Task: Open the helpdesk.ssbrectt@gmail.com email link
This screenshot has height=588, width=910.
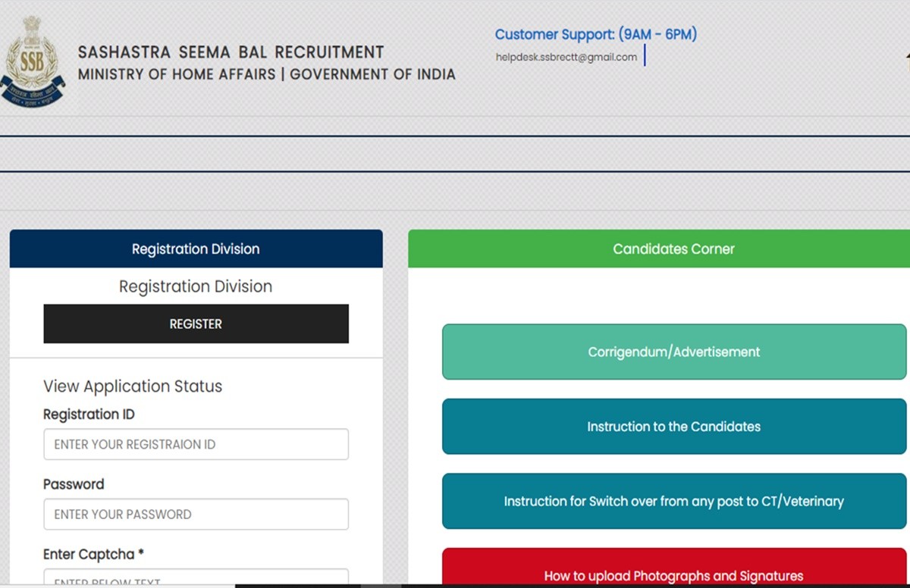Action: click(566, 57)
